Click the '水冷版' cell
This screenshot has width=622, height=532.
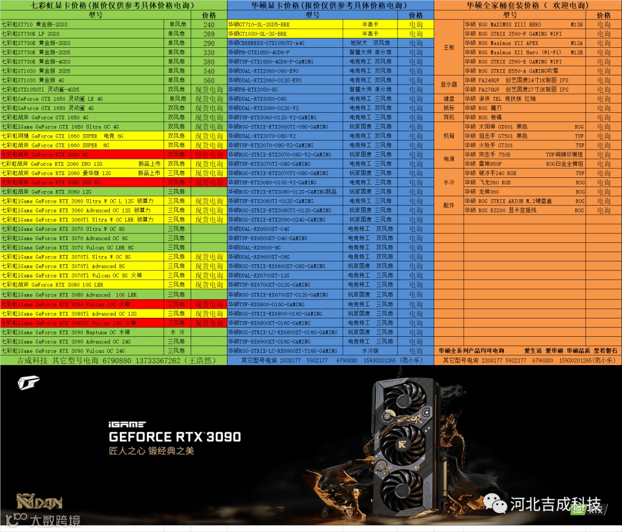coord(370,351)
